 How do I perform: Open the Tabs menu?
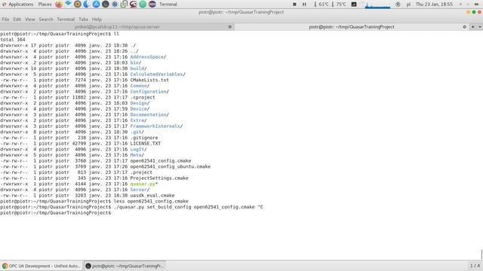[83, 19]
